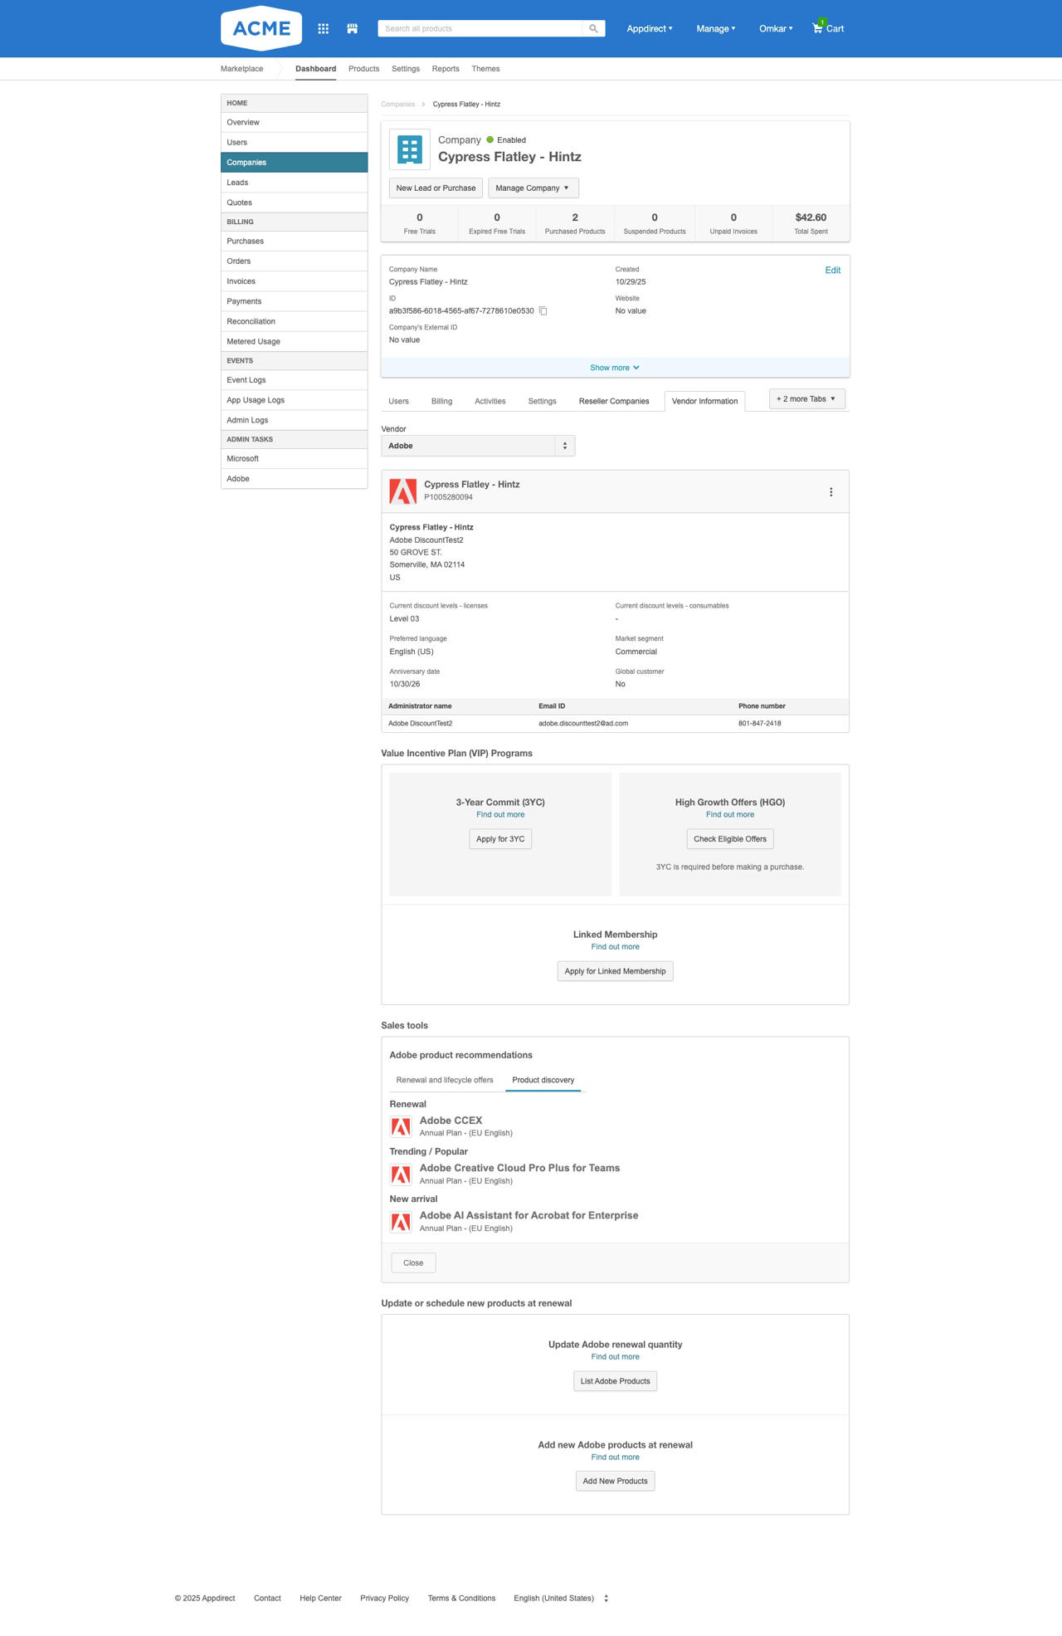Screen dimensions: 1062x1636
Task: Change the English (United States) language selector
Action: pos(561,1598)
